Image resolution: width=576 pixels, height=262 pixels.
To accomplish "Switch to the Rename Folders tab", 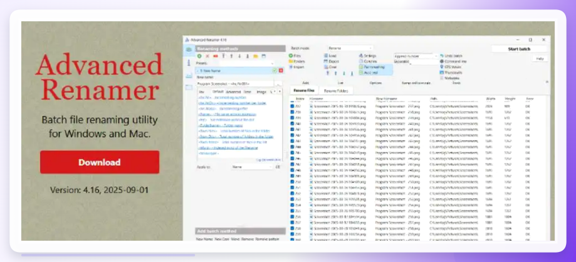I will point(336,90).
